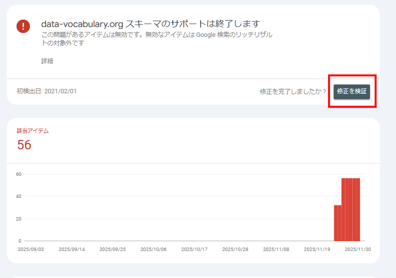
Task: Click the red error exclamation icon
Action: coord(23,27)
